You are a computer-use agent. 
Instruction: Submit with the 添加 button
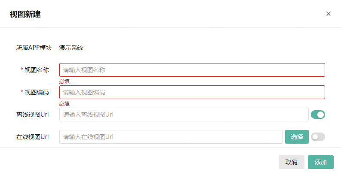[321, 162]
